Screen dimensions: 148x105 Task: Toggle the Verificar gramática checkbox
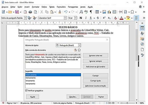26,90
